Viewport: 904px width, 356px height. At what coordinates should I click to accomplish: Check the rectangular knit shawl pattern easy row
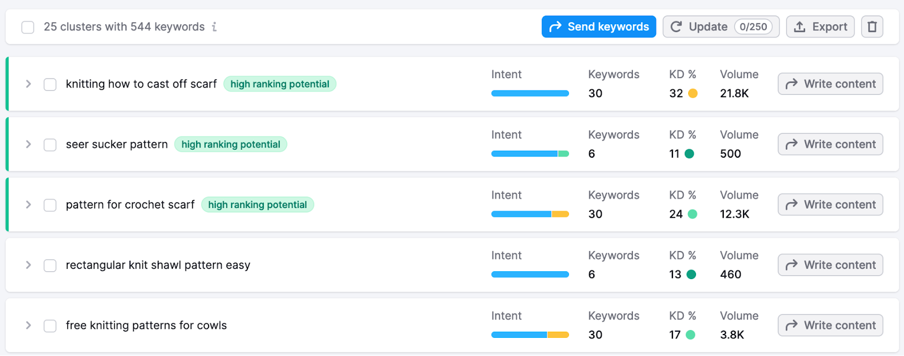50,266
